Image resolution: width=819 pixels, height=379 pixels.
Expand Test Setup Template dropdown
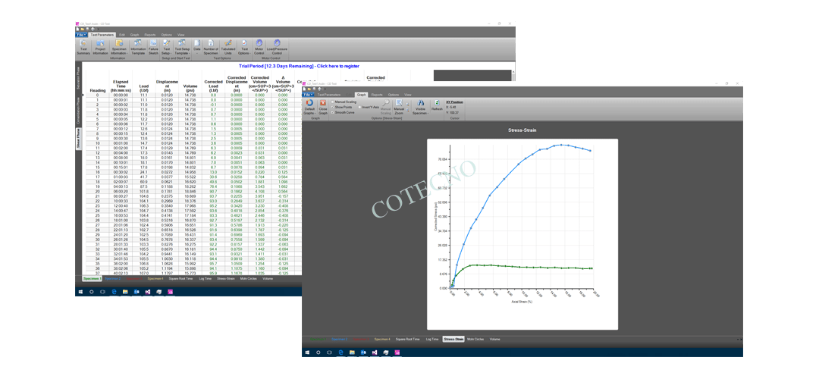(x=182, y=47)
